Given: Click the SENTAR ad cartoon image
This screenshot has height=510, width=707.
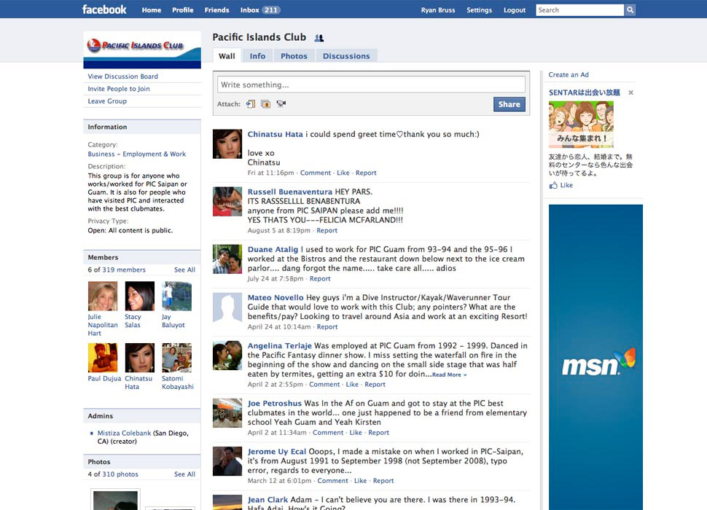Looking at the screenshot, I should point(581,125).
